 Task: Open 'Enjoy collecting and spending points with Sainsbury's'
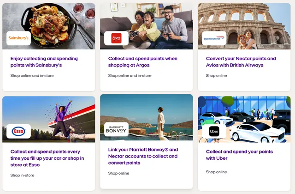click(44, 62)
